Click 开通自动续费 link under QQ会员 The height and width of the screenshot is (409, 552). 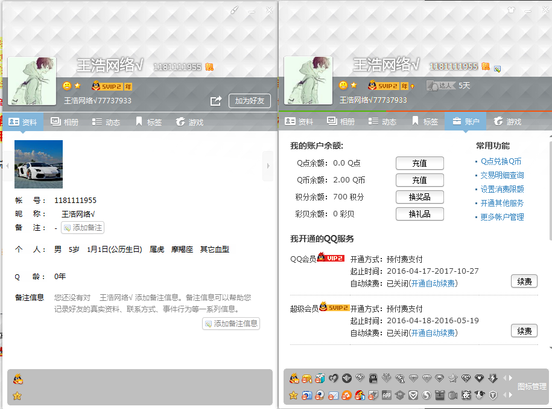433,283
